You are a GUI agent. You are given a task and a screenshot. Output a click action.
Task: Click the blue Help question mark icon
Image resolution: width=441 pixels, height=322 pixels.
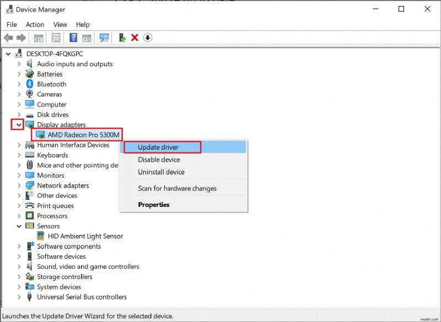click(x=73, y=37)
